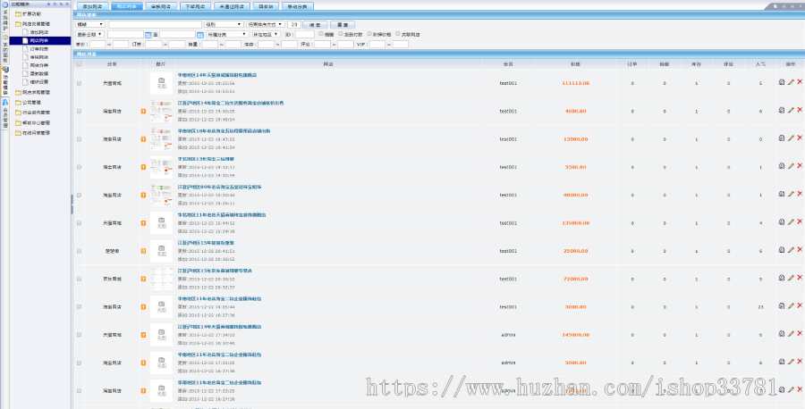Enable the 关联网店 filter checkbox
Image resolution: width=805 pixels, height=409 pixels.
[397, 34]
